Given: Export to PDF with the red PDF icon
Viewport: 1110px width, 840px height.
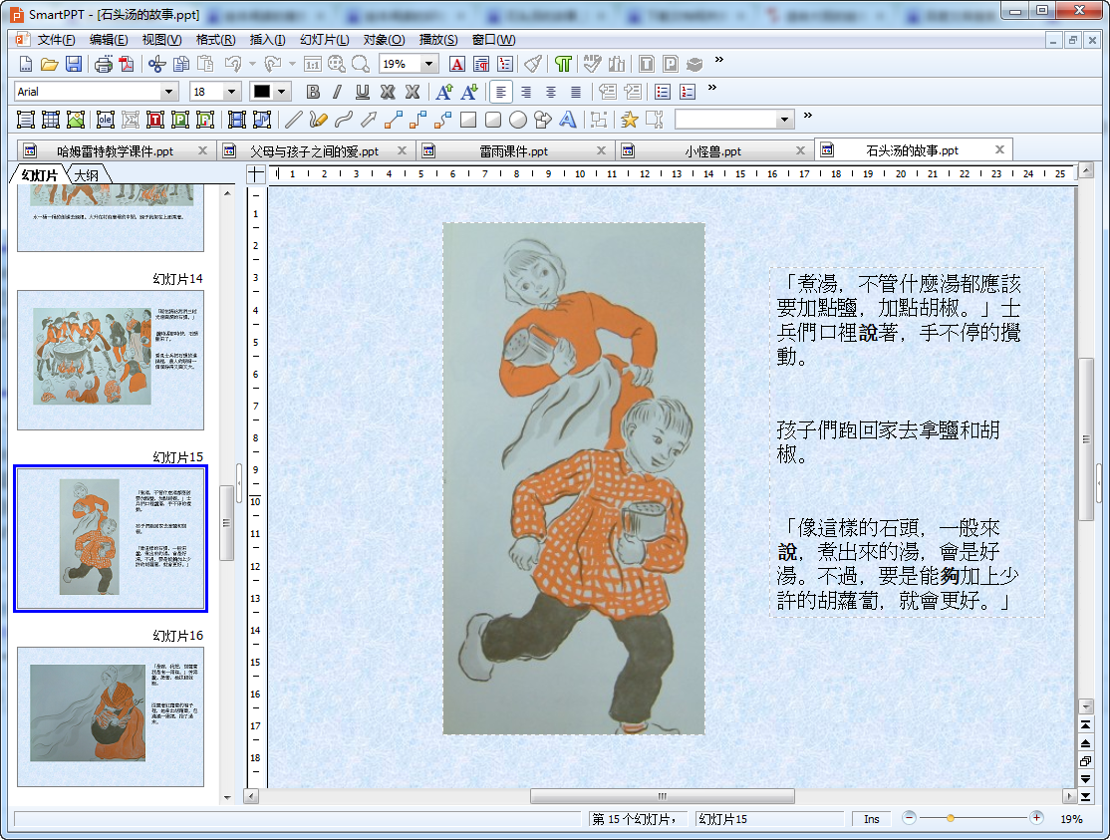Looking at the screenshot, I should pos(127,65).
